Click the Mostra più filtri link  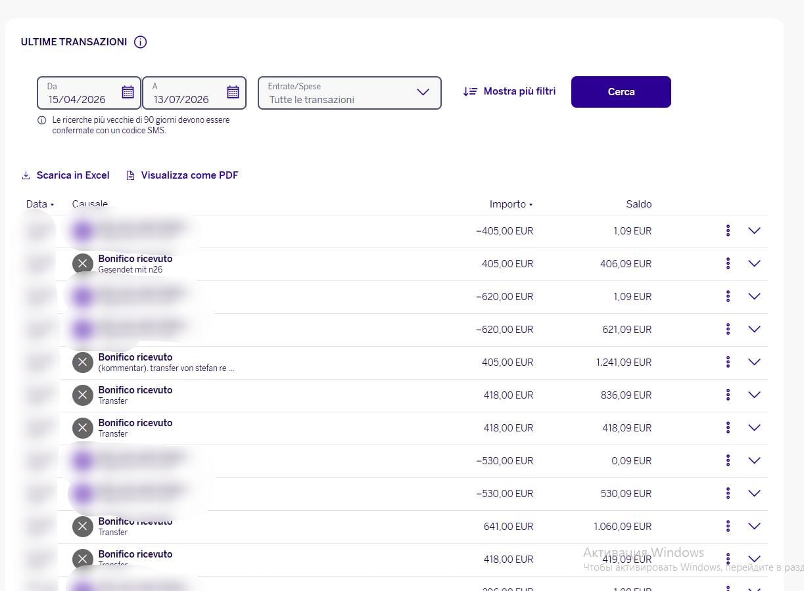(x=519, y=91)
